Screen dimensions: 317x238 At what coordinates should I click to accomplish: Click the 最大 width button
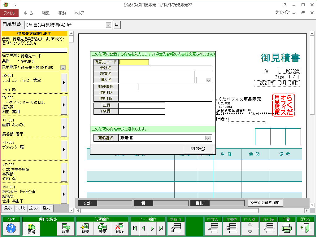coord(46,208)
